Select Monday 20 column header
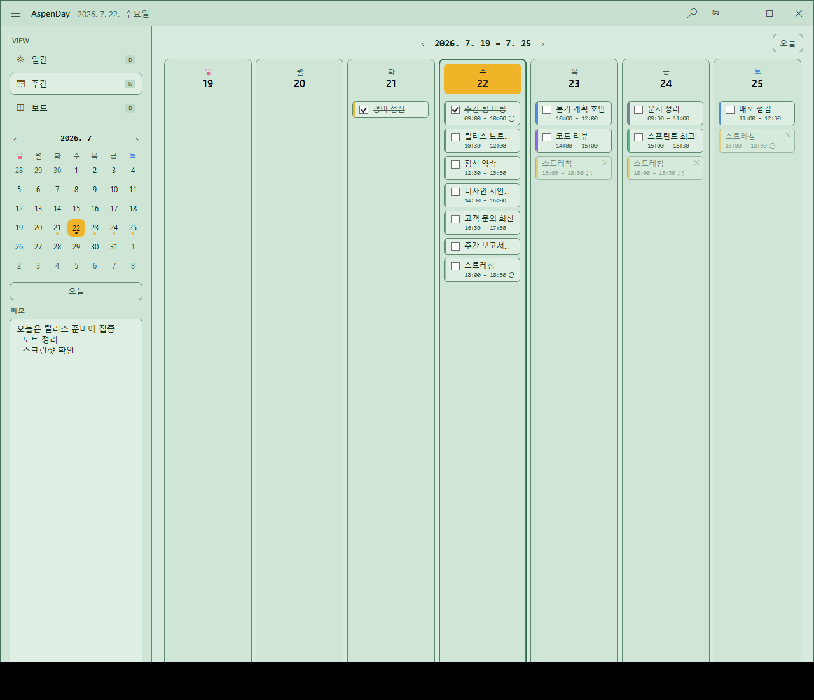Viewport: 814px width, 700px height. point(300,79)
